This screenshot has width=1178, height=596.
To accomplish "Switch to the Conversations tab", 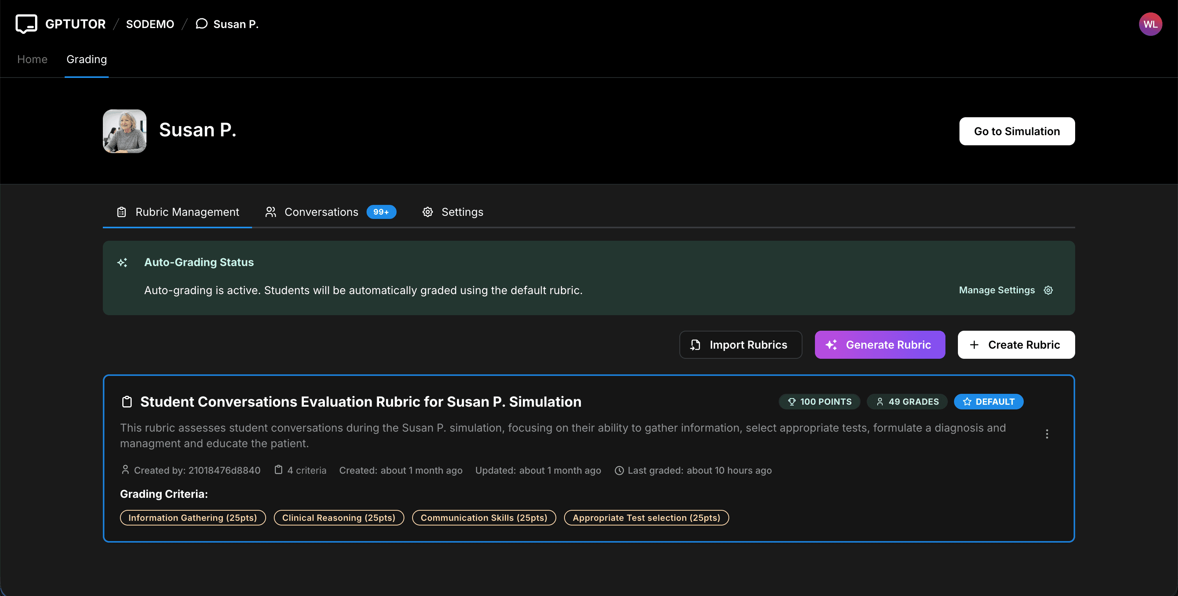I will click(x=331, y=212).
